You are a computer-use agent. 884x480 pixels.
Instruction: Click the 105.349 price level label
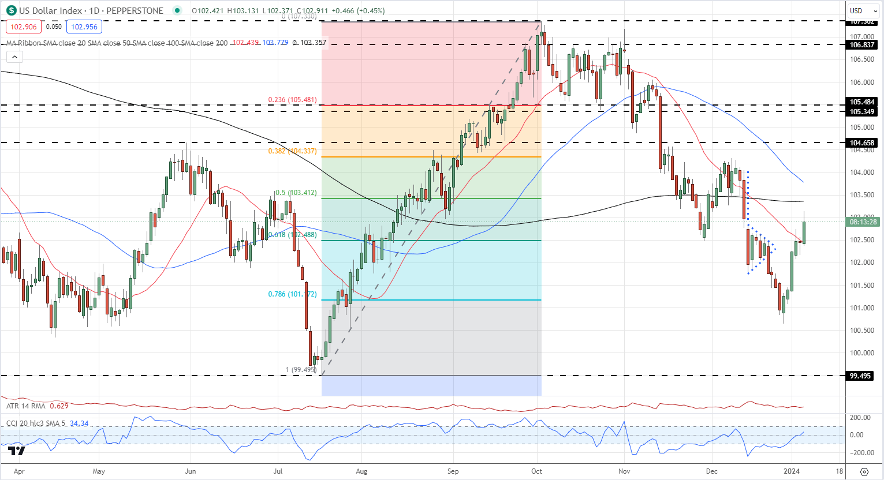(x=862, y=112)
